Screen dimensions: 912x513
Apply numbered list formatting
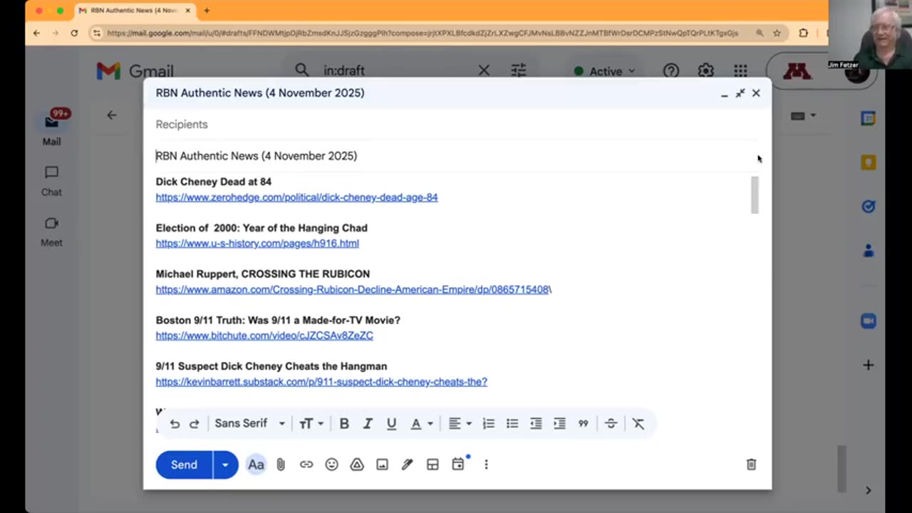488,423
